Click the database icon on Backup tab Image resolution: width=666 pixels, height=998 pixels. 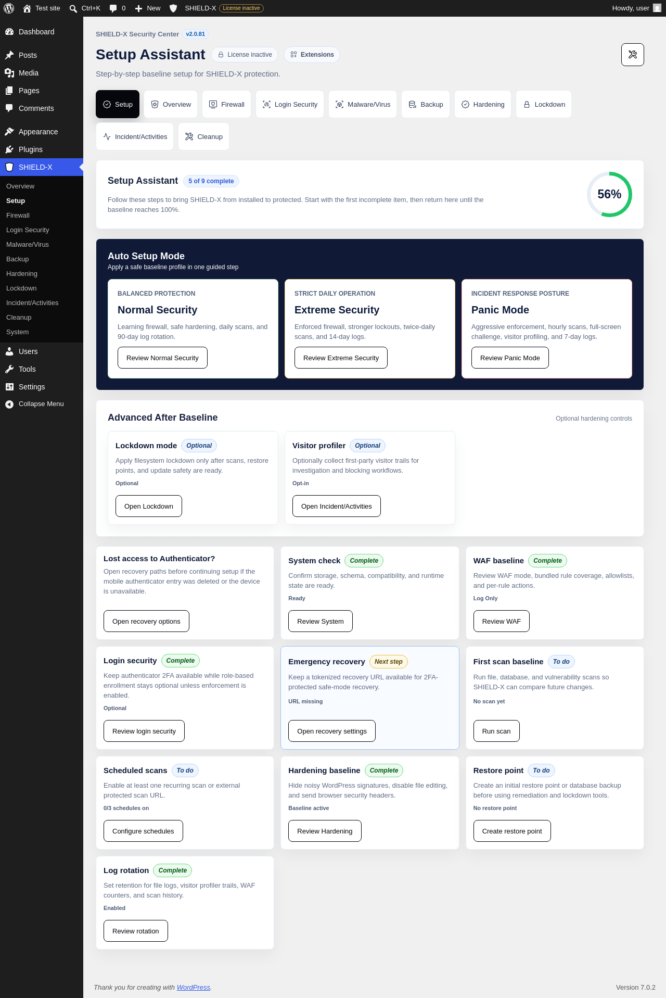[x=412, y=105]
